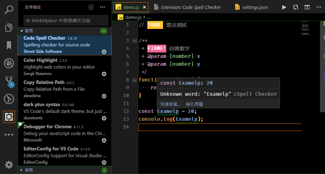
Task: Close the demo.js tab
Action: coord(144,7)
